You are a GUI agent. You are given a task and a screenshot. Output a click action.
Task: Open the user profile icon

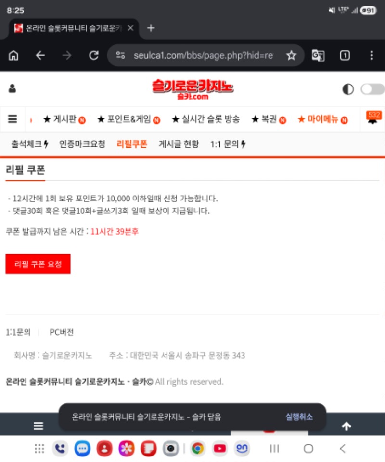click(13, 89)
